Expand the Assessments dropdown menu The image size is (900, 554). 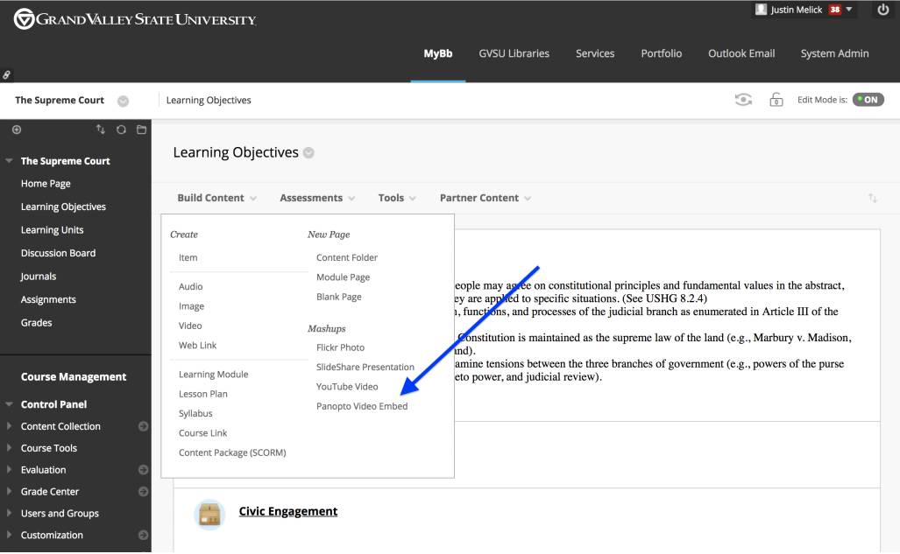pyautogui.click(x=317, y=198)
